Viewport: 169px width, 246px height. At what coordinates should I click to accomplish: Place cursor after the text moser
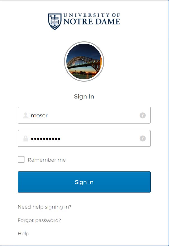point(48,115)
